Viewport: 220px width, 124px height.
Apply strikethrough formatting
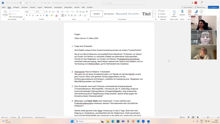click(38, 16)
